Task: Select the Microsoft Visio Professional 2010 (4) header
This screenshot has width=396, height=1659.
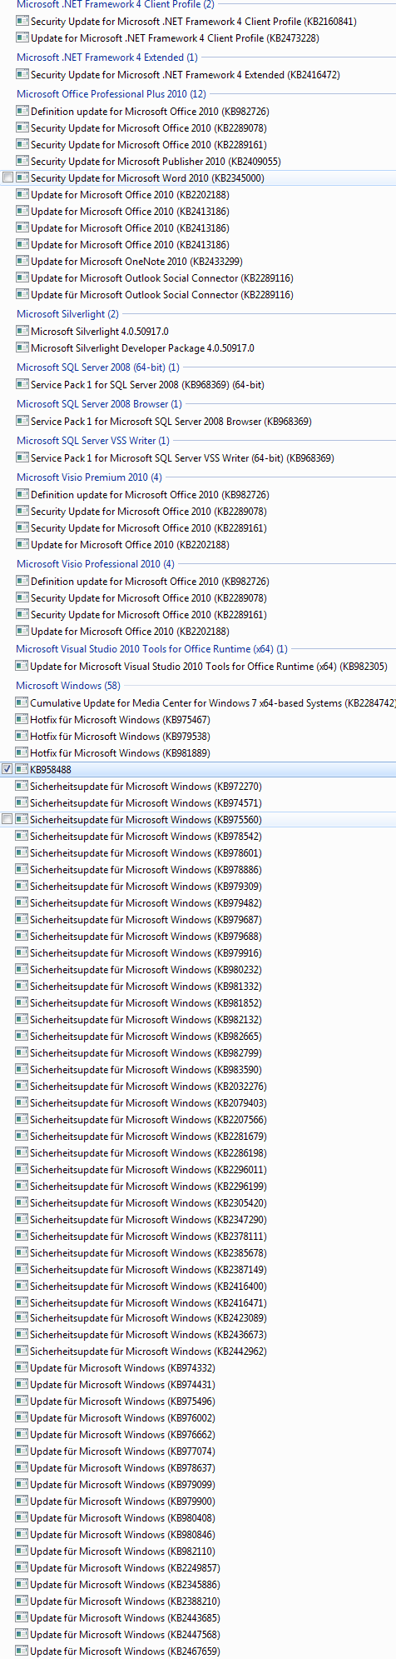Action: pos(96,564)
